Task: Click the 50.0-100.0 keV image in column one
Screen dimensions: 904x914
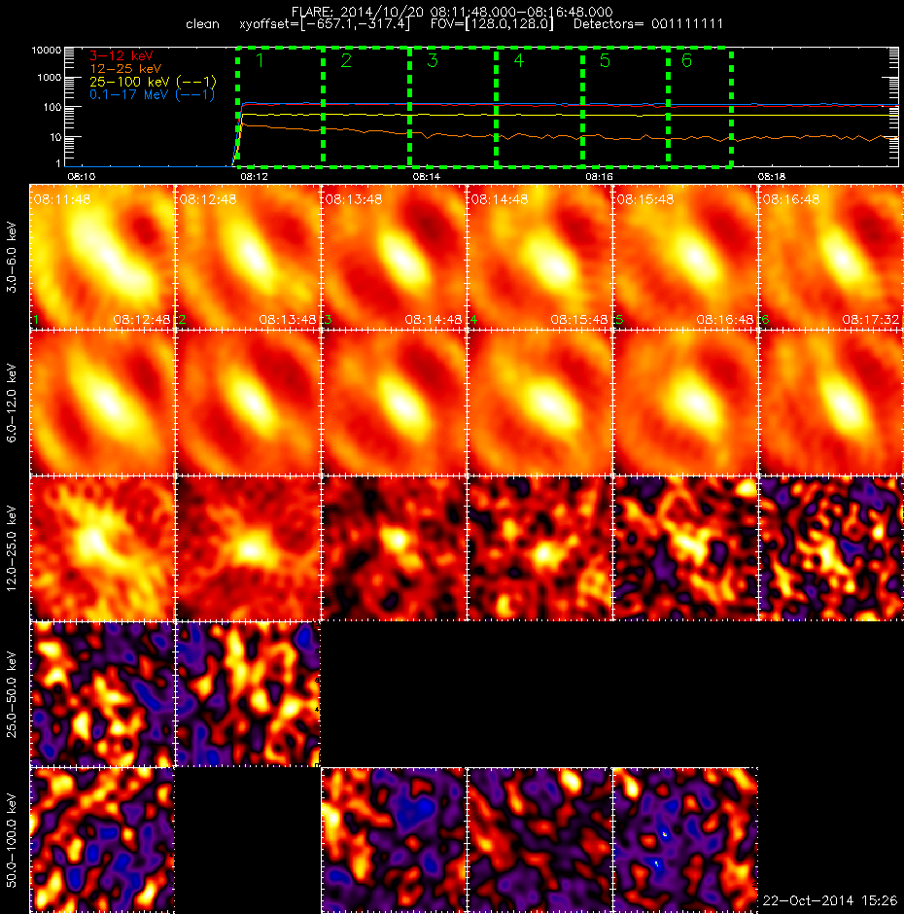Action: tap(102, 840)
